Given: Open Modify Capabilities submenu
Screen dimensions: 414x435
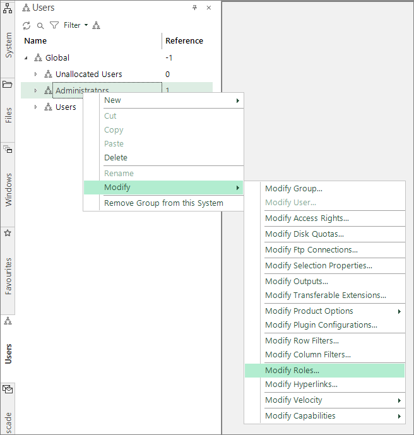Looking at the screenshot, I should click(x=325, y=416).
